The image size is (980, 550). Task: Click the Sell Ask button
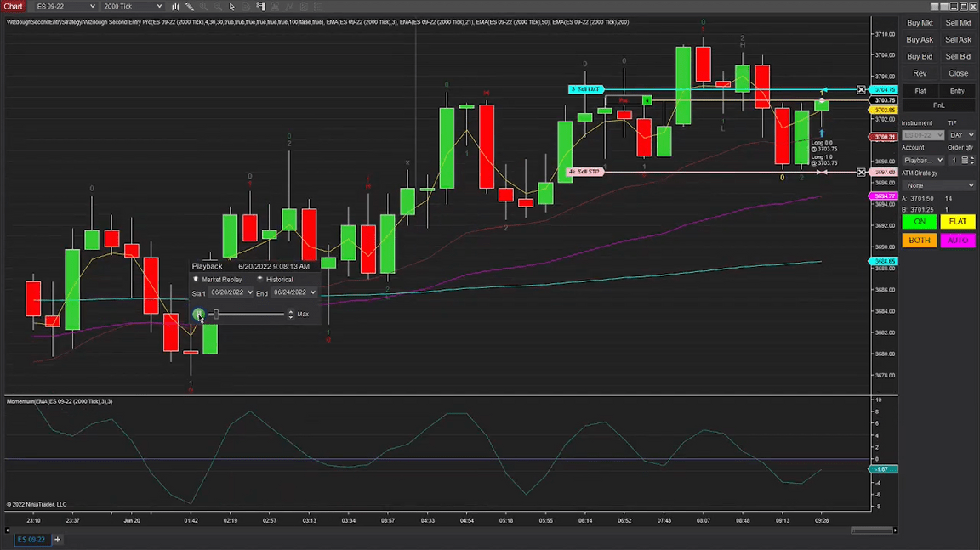point(958,39)
